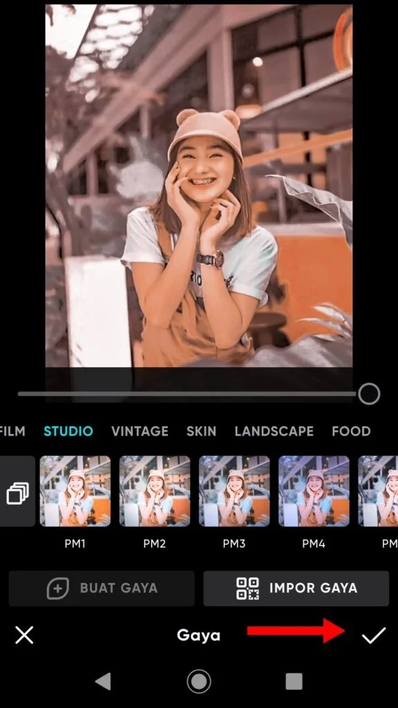Tap the BUAT GAYA button
Viewport: 398px width, 708px height.
tap(102, 588)
